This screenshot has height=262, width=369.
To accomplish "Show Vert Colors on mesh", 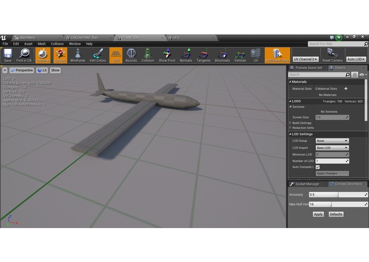I will [98, 55].
